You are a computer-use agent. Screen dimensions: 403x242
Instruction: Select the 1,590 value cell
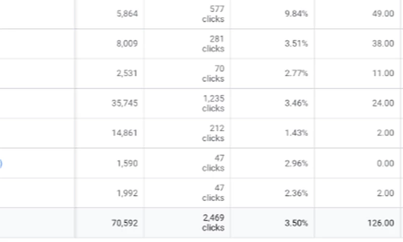tap(126, 163)
